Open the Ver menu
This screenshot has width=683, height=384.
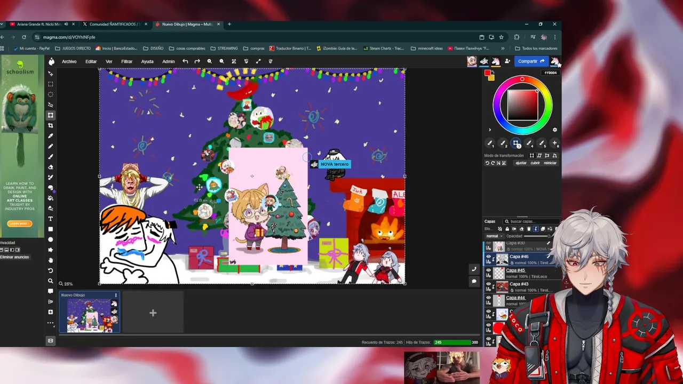109,61
